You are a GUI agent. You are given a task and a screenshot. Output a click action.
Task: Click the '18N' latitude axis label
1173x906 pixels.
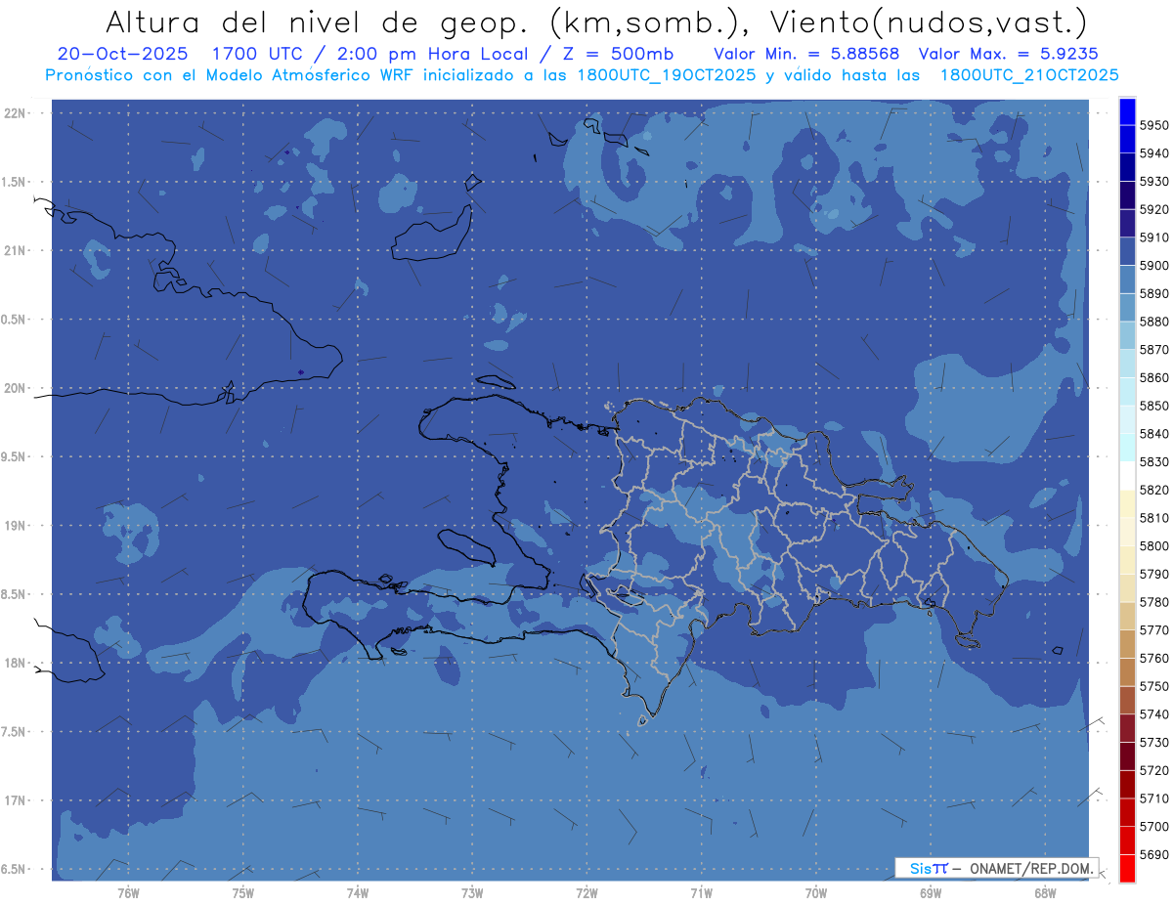tap(16, 663)
